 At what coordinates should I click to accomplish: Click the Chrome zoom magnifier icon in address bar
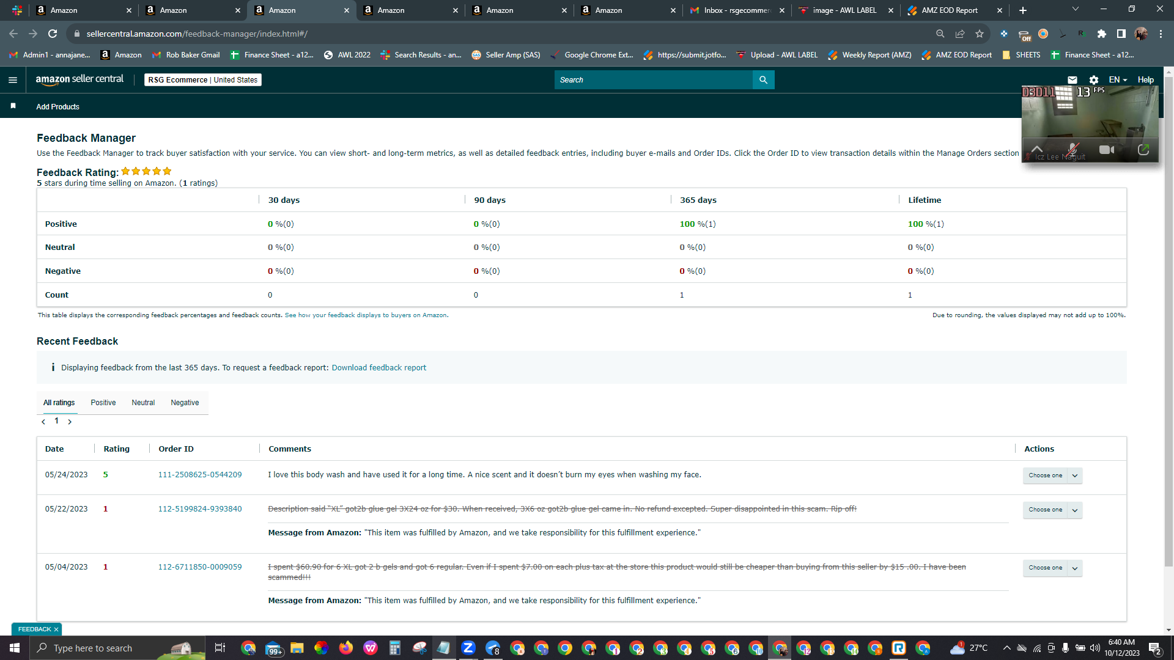(940, 34)
